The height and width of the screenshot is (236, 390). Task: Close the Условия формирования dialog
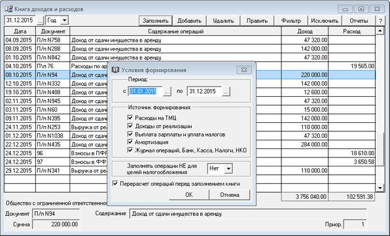click(x=244, y=70)
